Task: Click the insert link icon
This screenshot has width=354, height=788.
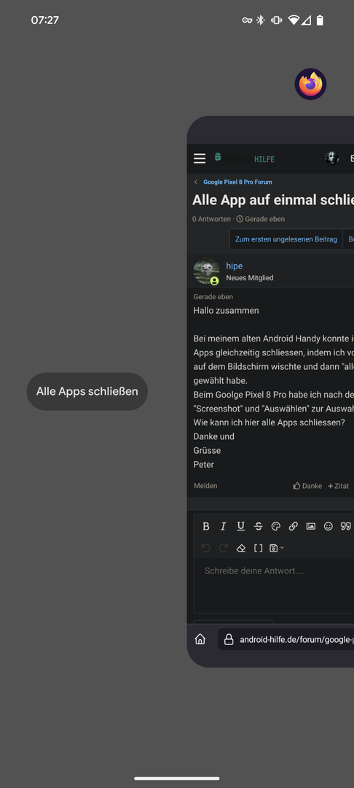Action: (294, 526)
